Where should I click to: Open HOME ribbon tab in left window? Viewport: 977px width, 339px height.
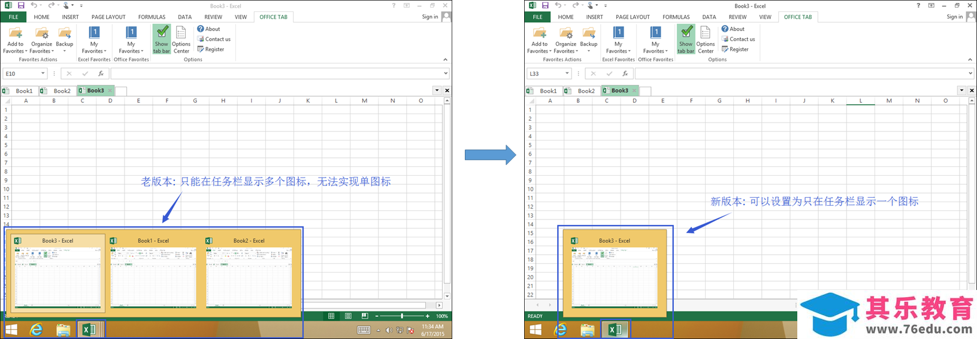41,17
